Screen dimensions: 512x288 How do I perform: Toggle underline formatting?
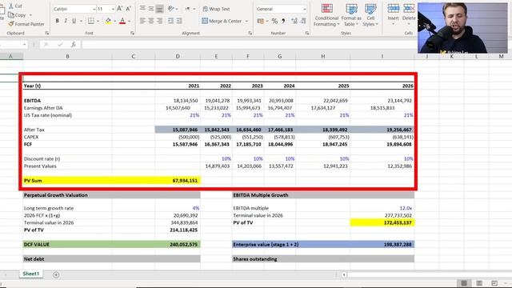(x=74, y=21)
